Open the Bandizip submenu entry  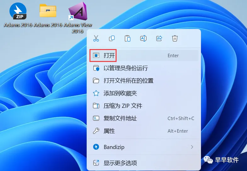coord(144,147)
